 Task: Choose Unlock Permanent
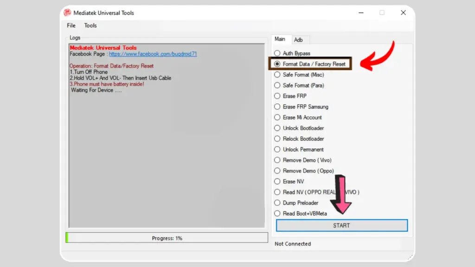pyautogui.click(x=277, y=149)
